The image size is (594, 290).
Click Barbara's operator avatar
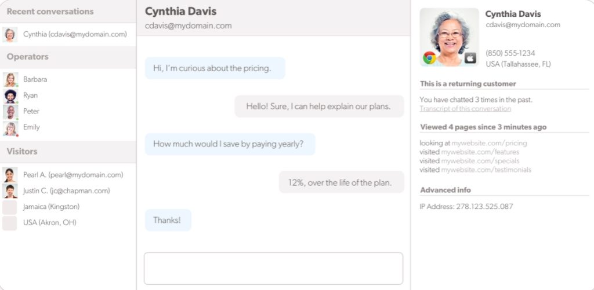tap(10, 79)
